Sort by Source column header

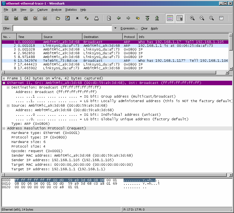click(x=62, y=37)
